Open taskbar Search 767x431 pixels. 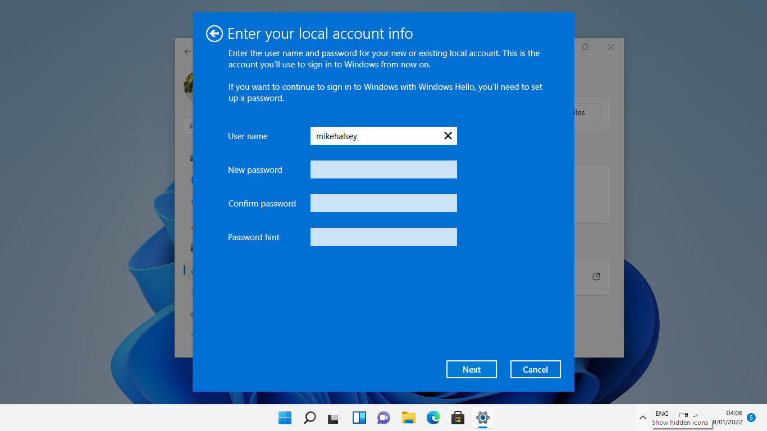tap(310, 418)
